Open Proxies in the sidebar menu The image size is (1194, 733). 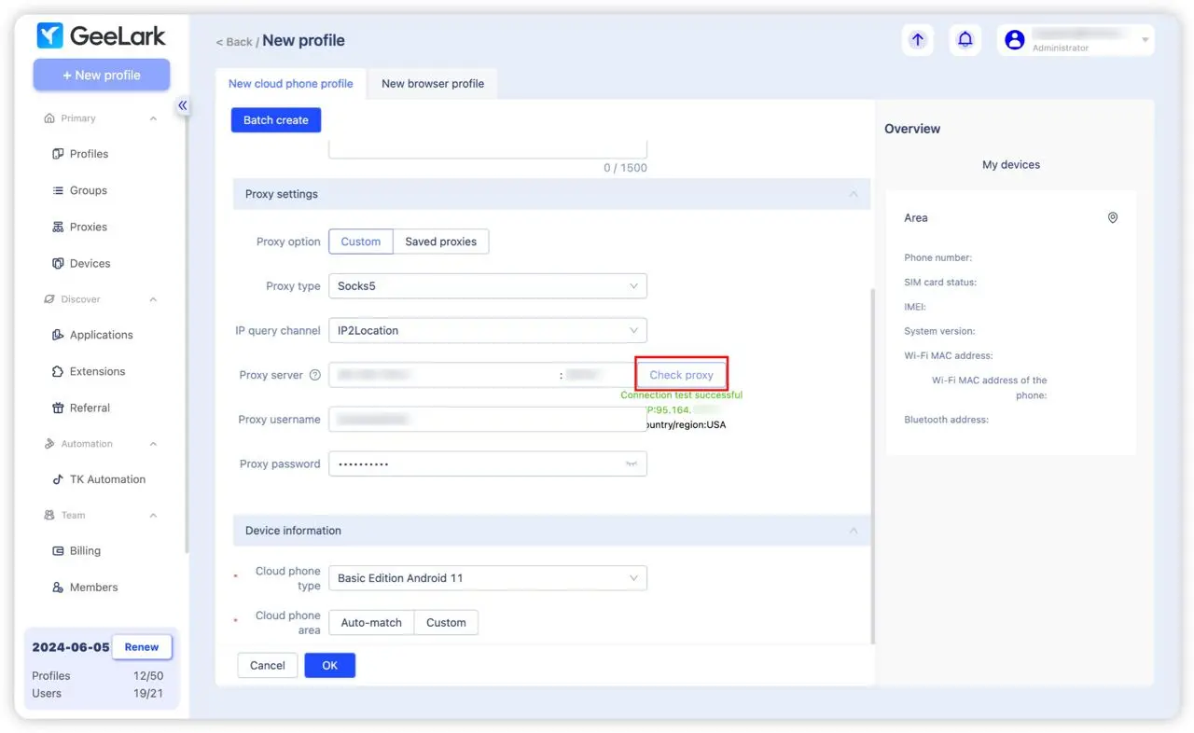[89, 227]
